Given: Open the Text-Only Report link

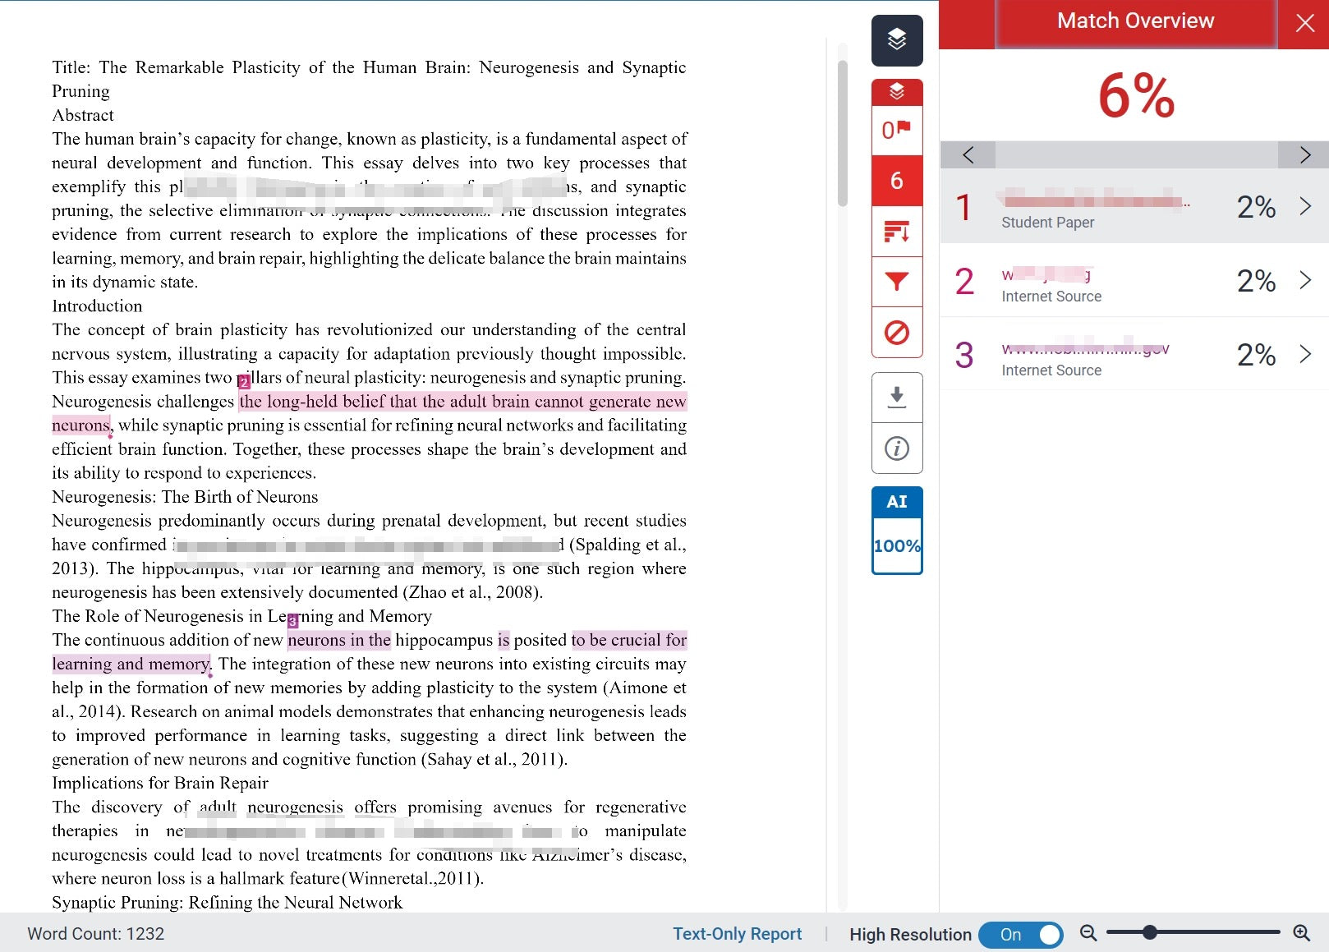Looking at the screenshot, I should pyautogui.click(x=737, y=934).
